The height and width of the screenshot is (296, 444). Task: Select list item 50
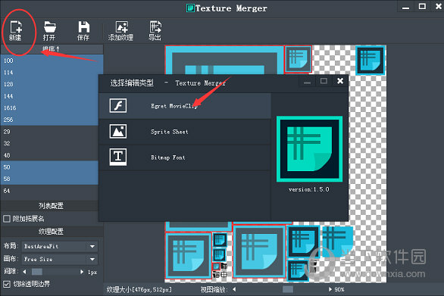pos(49,167)
